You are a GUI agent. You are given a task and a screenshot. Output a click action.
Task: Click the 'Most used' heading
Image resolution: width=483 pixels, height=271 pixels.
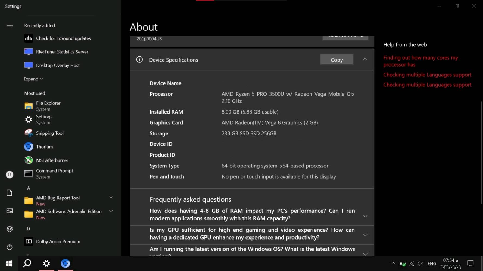[x=35, y=93]
